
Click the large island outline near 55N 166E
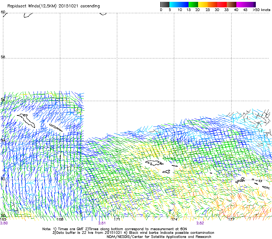26,120
